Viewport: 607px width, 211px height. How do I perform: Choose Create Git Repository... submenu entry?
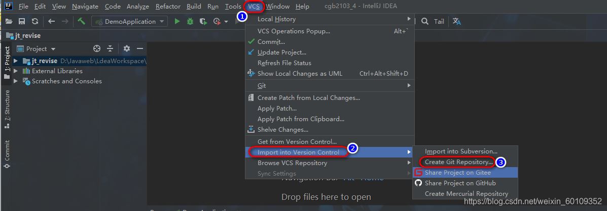[466, 162]
